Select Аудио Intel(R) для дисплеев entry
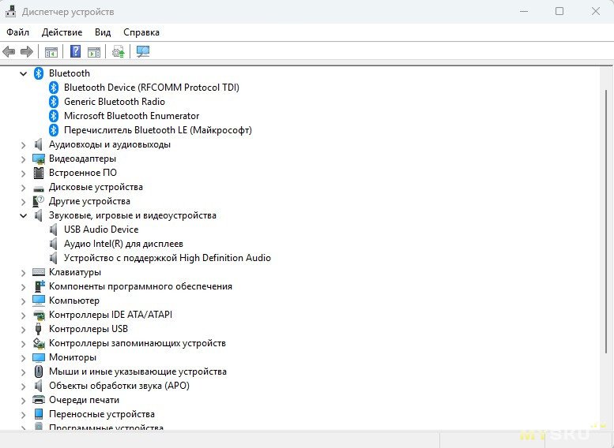 pyautogui.click(x=123, y=244)
